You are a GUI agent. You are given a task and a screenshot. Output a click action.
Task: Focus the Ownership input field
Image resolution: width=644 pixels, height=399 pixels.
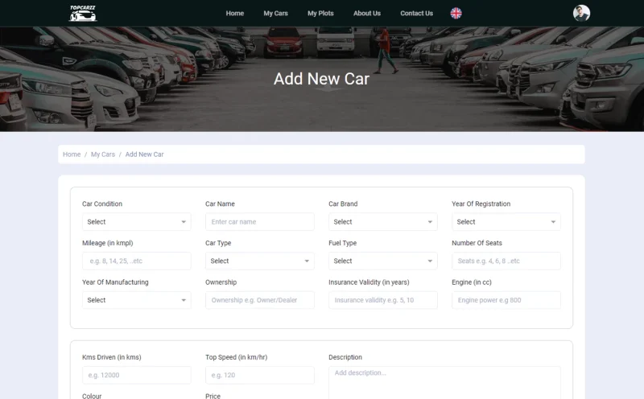259,300
